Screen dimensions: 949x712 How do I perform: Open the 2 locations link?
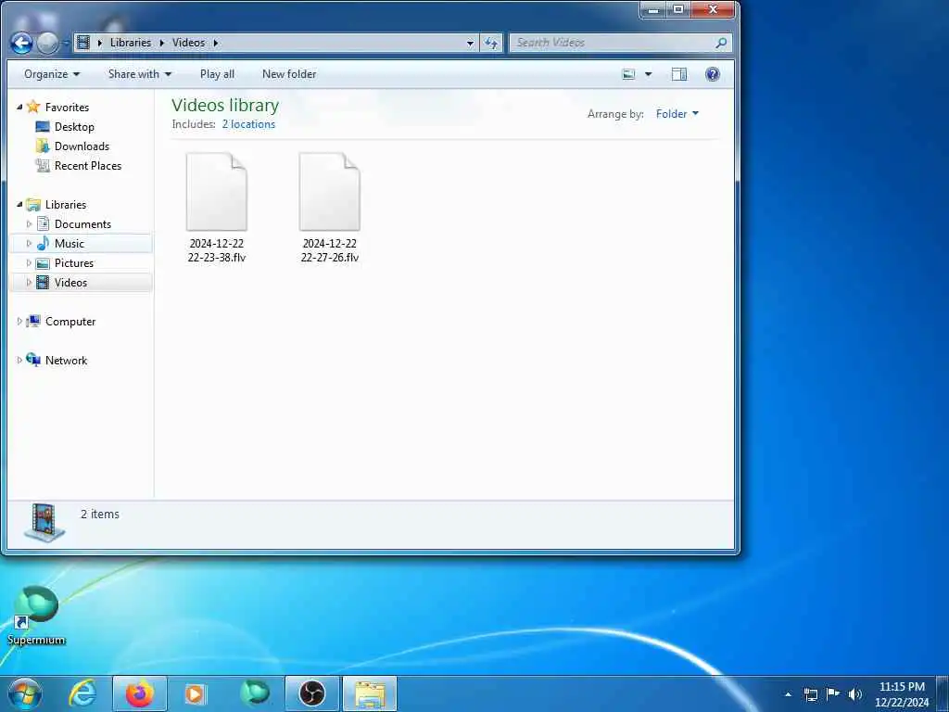click(x=248, y=124)
